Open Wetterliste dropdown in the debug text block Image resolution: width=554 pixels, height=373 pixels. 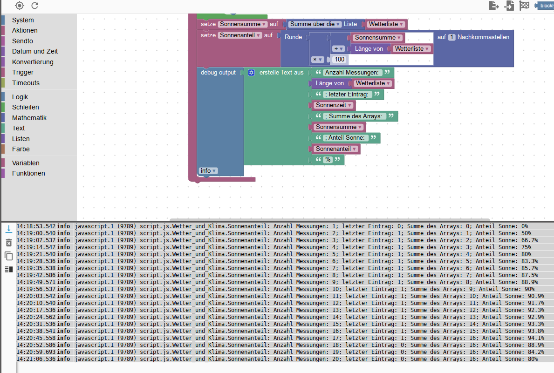373,83
